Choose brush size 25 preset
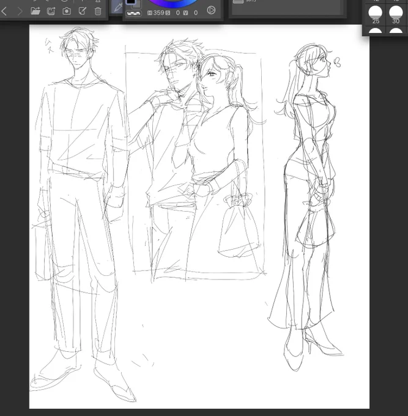The image size is (408, 416). click(x=376, y=15)
